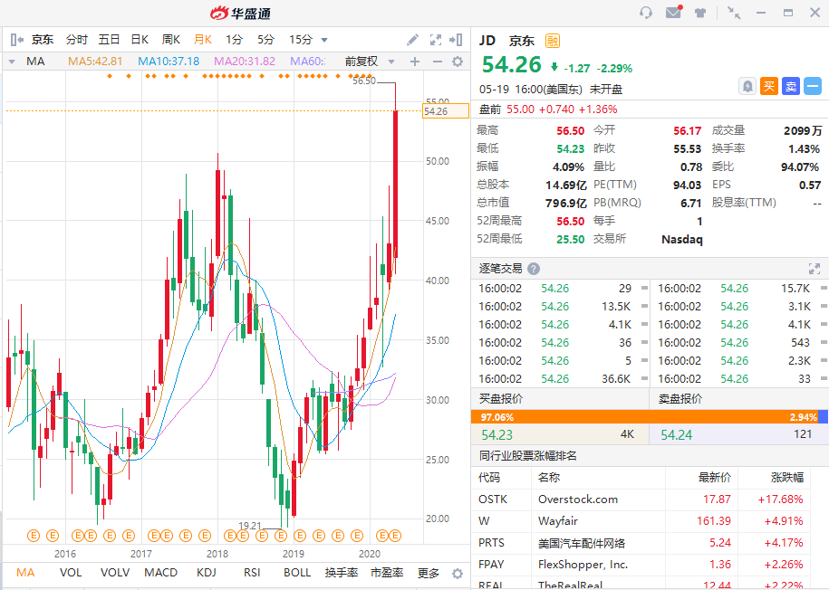This screenshot has height=590, width=829.
Task: Click the ask price 54.24
Action: tap(677, 434)
